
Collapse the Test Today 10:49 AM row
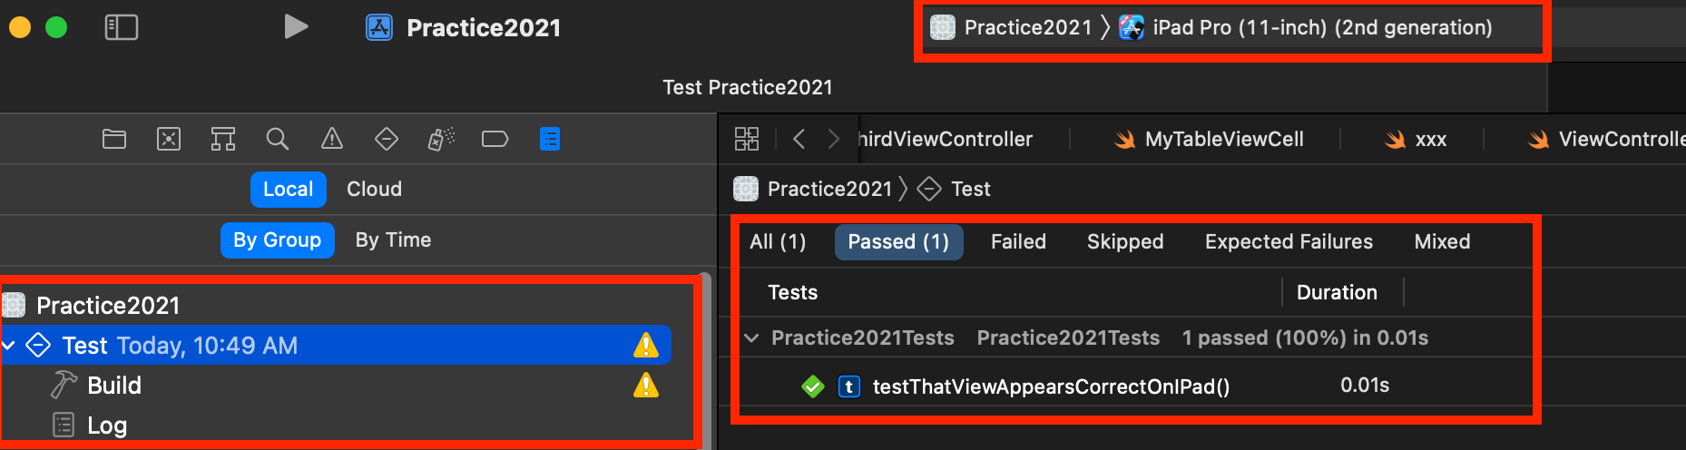9,346
